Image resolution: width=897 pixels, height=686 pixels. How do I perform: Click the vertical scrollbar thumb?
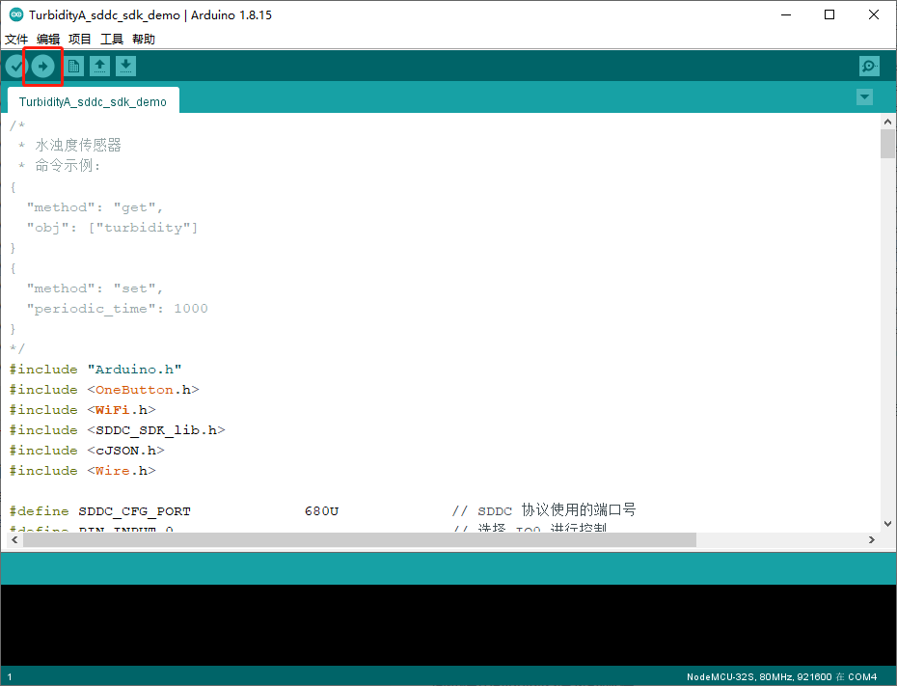click(887, 144)
